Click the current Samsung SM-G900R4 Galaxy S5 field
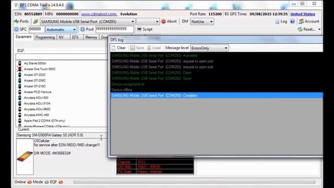This screenshot has height=188, width=334. coord(62,135)
